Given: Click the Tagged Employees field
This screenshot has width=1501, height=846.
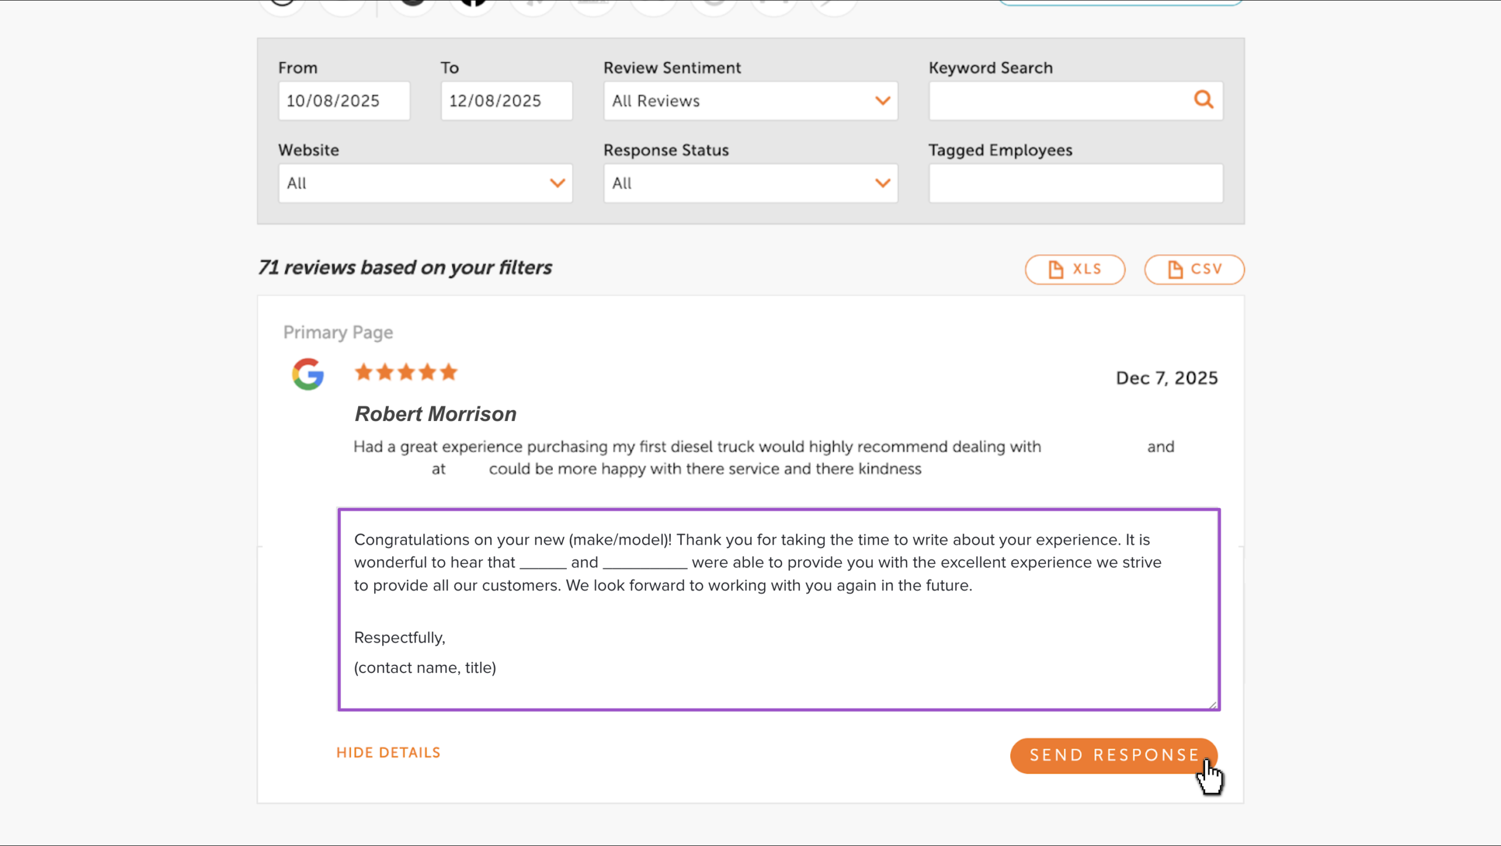Looking at the screenshot, I should point(1076,184).
